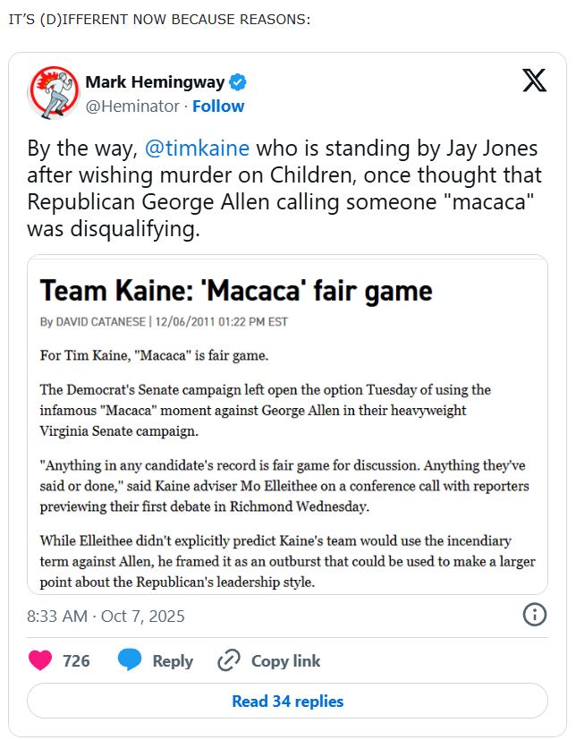Viewport: 576px width, 740px height.
Task: Open the Mark Hemingway display name
Action: click(x=156, y=82)
